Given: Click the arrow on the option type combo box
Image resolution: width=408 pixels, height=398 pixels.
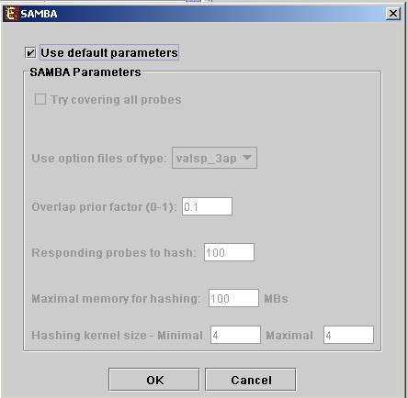Looking at the screenshot, I should tap(247, 158).
